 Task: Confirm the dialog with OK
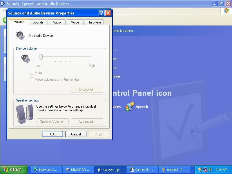tap(52, 134)
